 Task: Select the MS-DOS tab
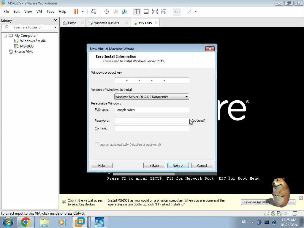145,23
